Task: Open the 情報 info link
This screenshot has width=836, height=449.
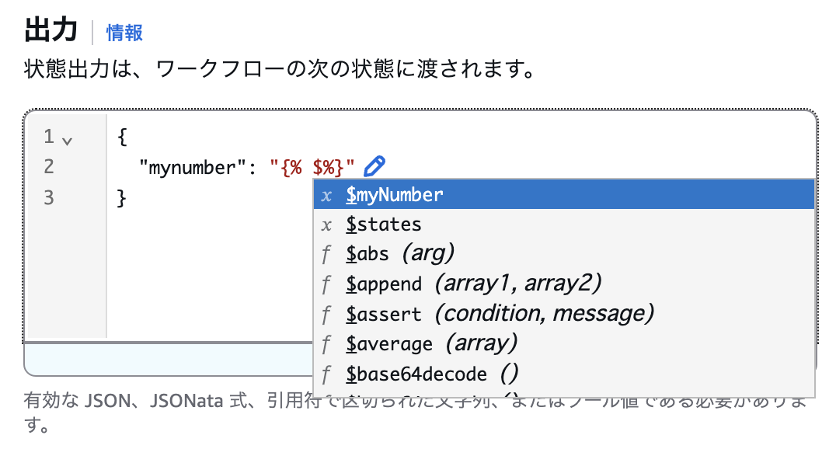Action: (x=124, y=33)
